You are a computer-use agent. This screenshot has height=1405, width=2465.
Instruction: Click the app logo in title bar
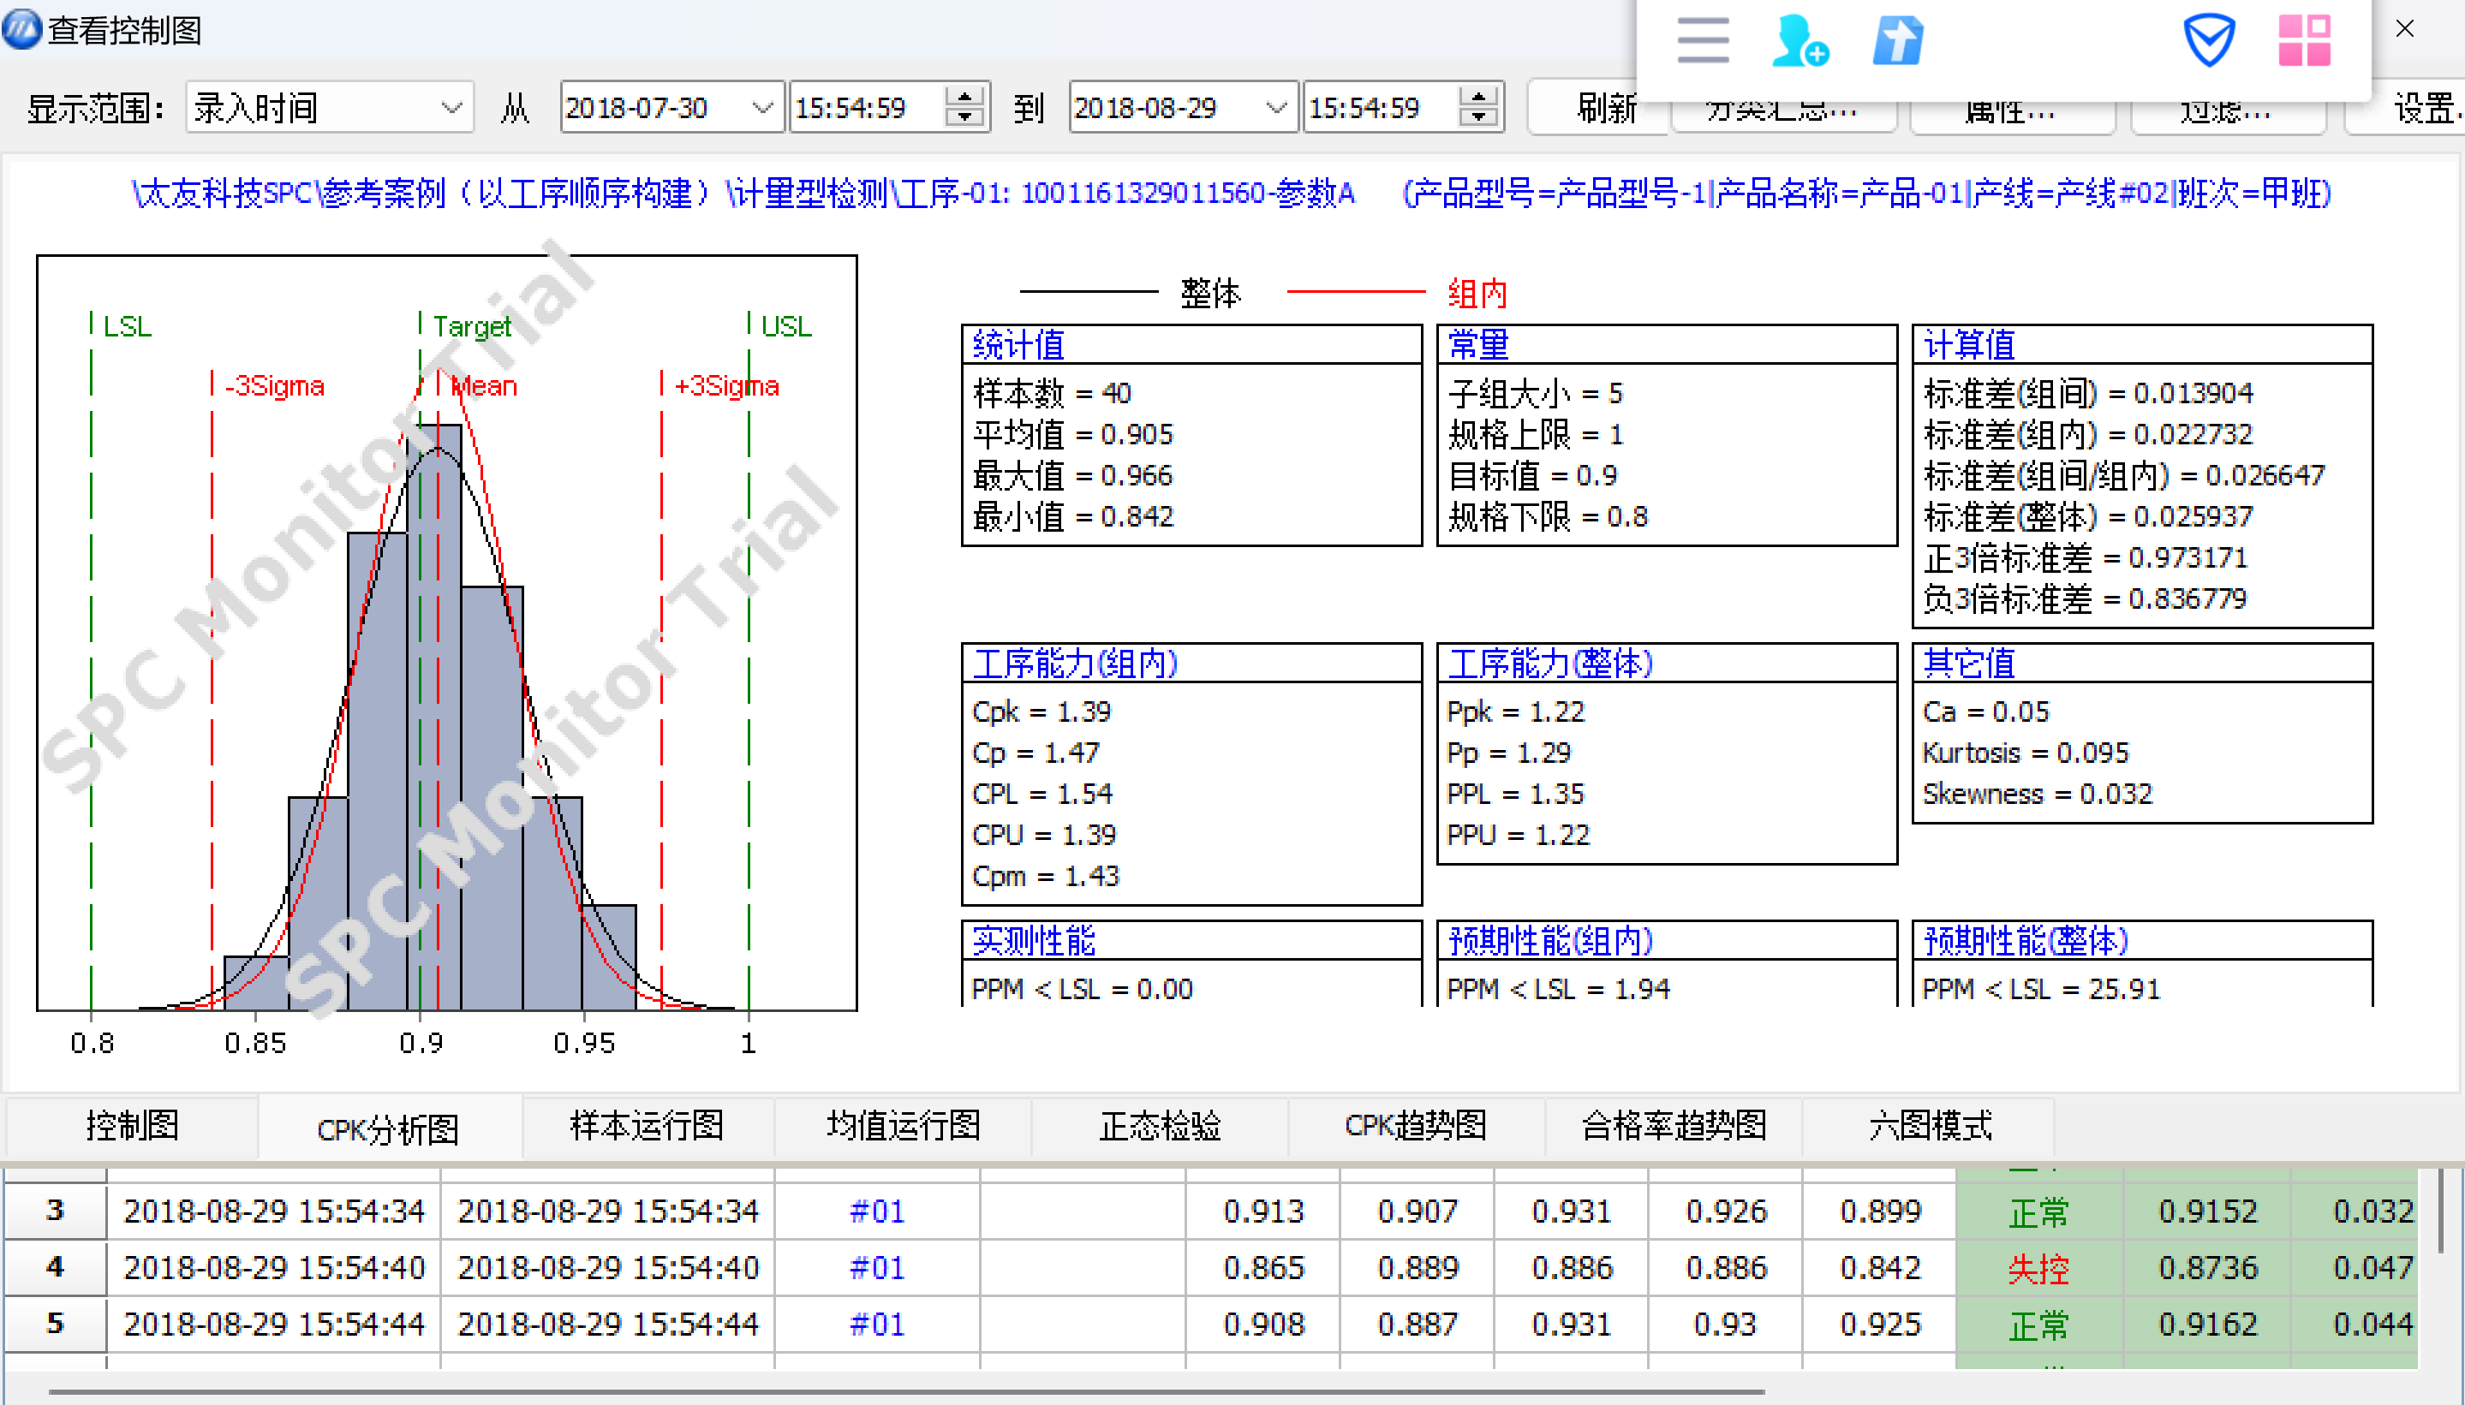(21, 29)
